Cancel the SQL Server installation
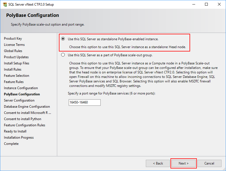 point(209,163)
